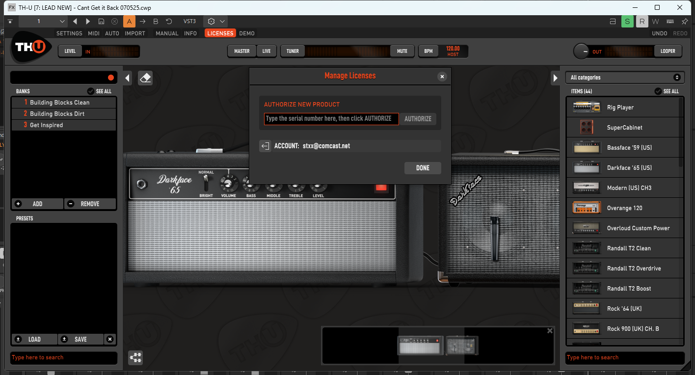The height and width of the screenshot is (375, 695).
Task: Toggle SEE ALL checkbox in Items panel
Action: 658,91
